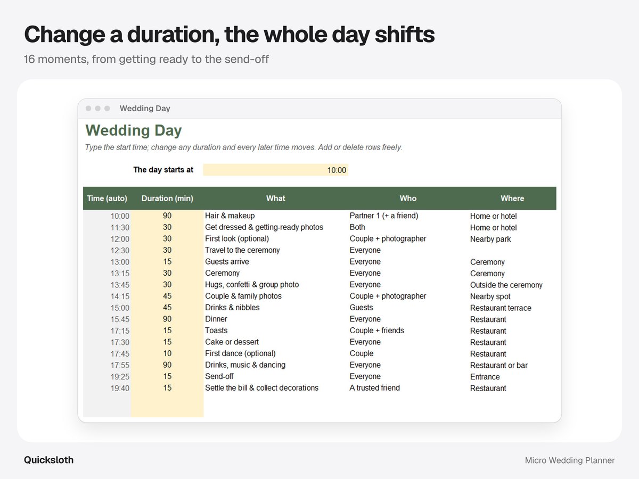Image resolution: width=639 pixels, height=479 pixels.
Task: Click the A trusted friend cell
Action: coord(375,388)
